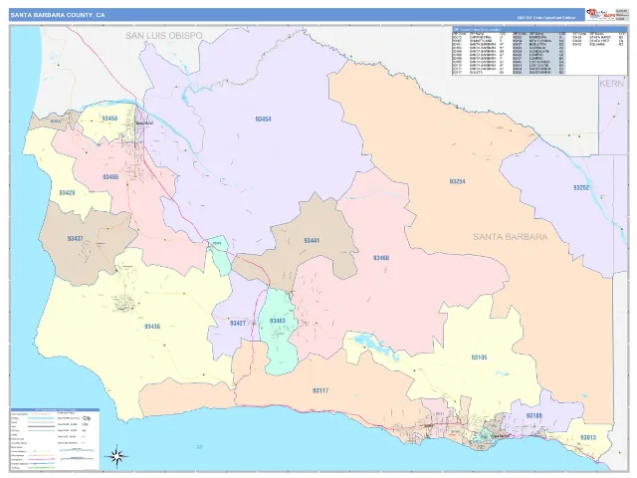Select the ZIP code label 93437

(x=76, y=239)
